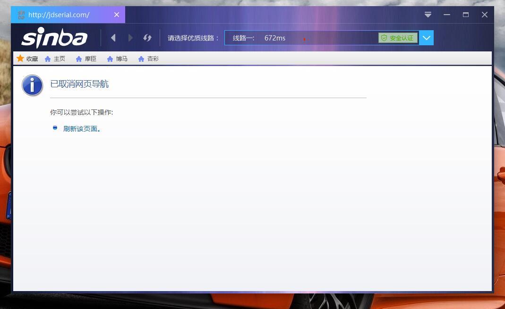Expand the line selection dropdown arrow
Image resolution: width=505 pixels, height=309 pixels.
pyautogui.click(x=427, y=38)
